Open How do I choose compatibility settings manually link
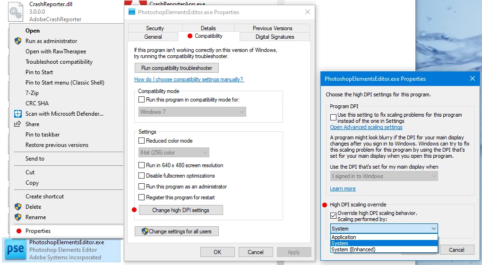 click(189, 79)
